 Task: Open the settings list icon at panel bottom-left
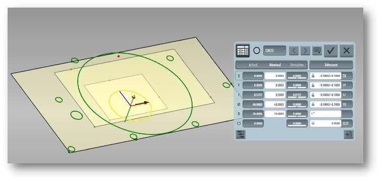(x=241, y=134)
